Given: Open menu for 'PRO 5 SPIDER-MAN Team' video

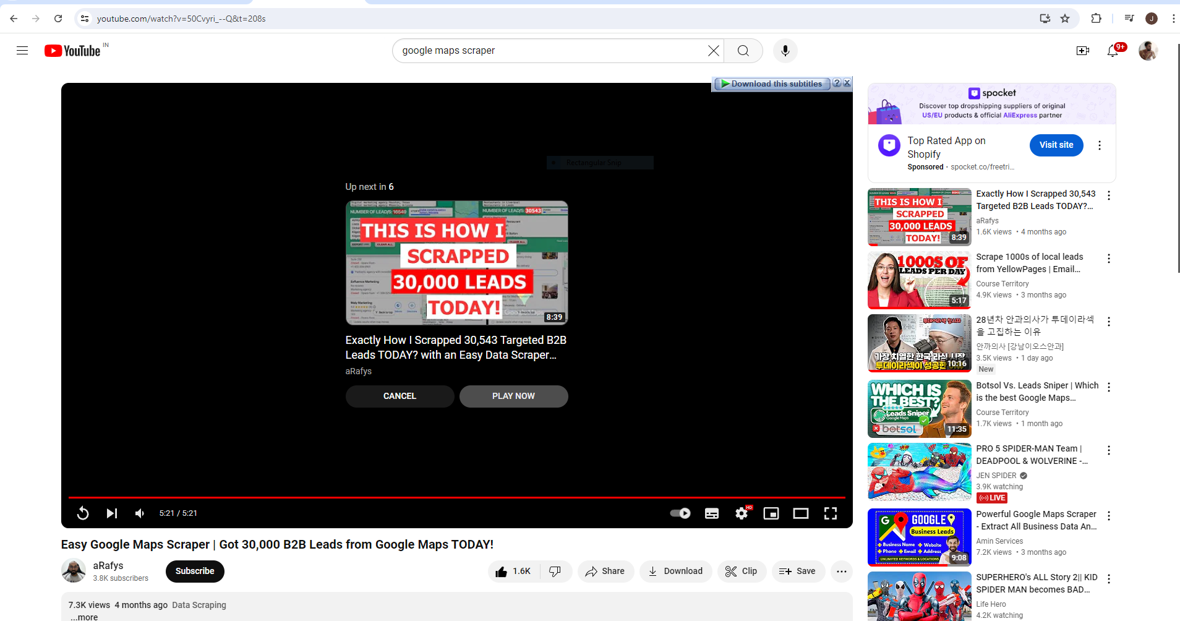Looking at the screenshot, I should [1109, 450].
